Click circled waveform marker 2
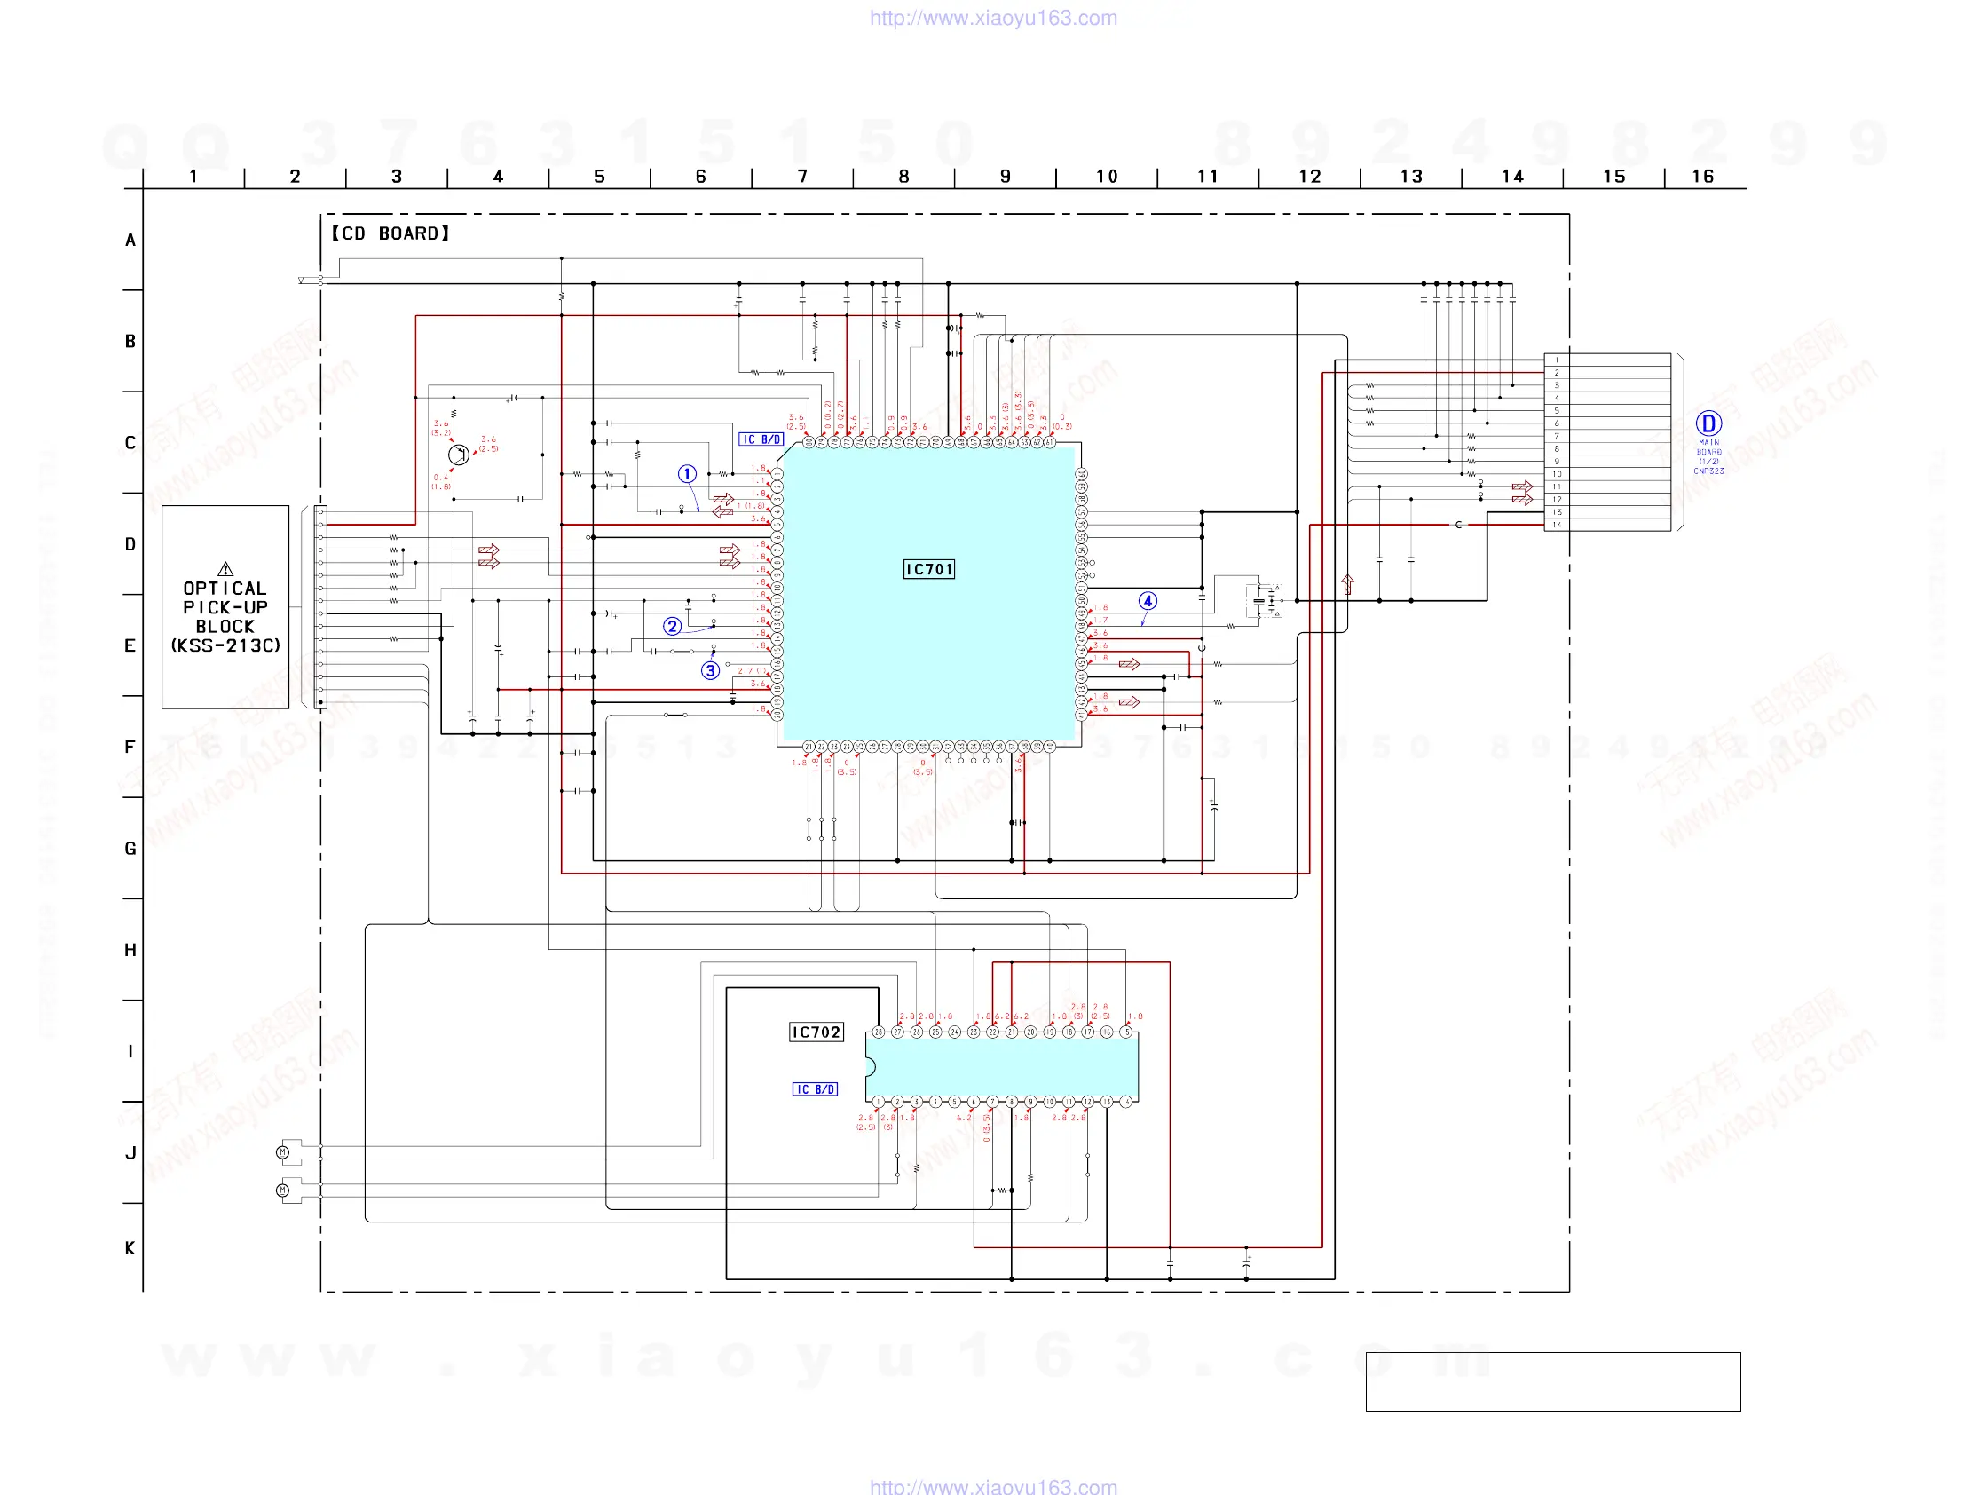 point(672,627)
